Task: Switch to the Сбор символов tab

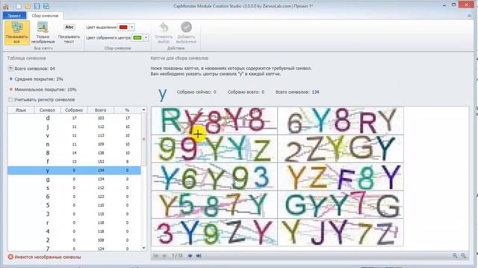Action: coord(45,16)
